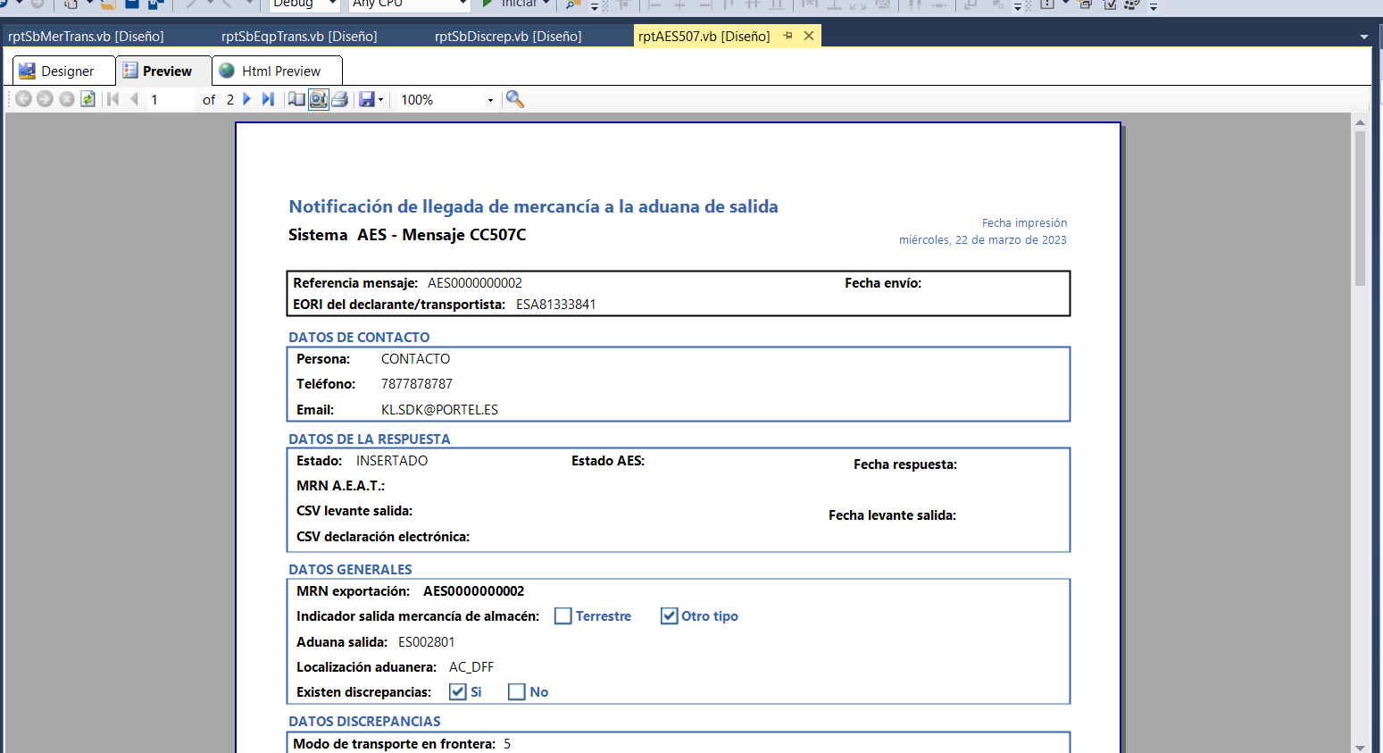Pin the rptAES507.vb tab

(787, 36)
